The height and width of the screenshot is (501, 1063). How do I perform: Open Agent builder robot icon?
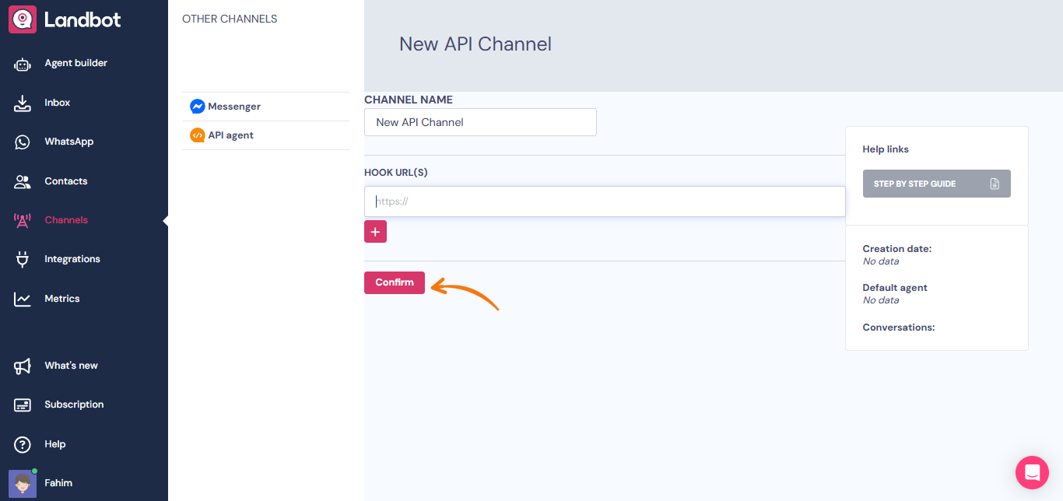(x=23, y=64)
